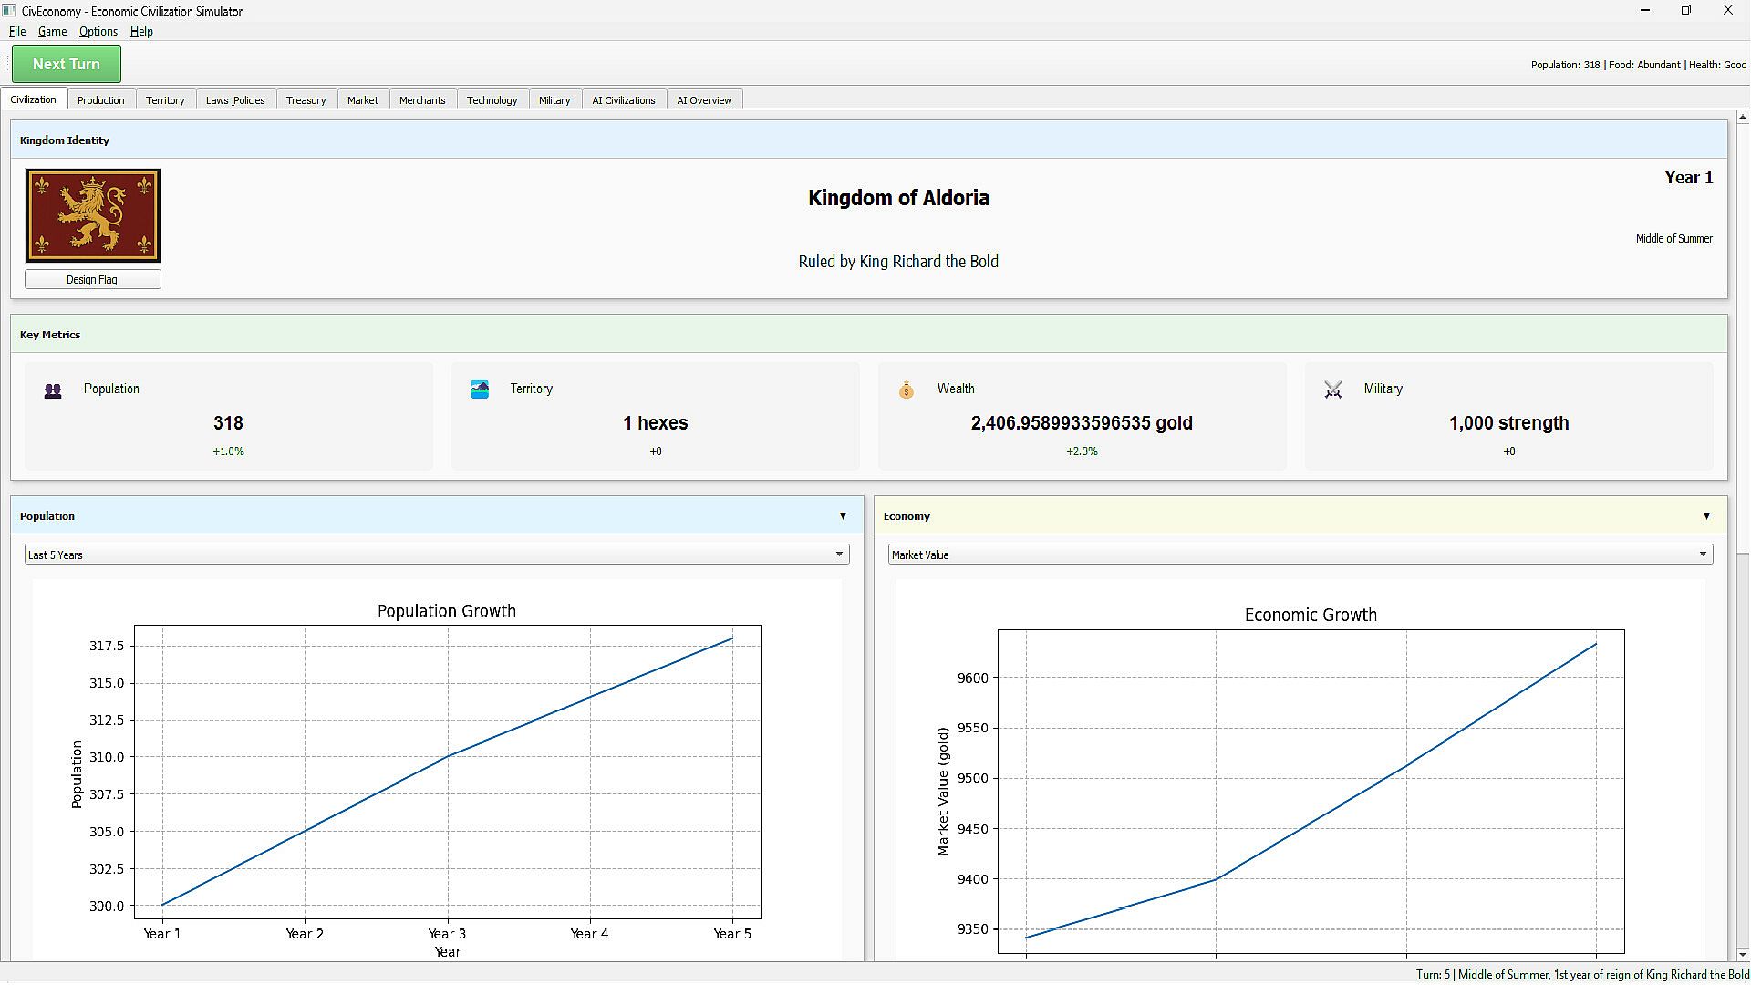Click the Military crossed swords icon
The image size is (1751, 985).
[1332, 390]
